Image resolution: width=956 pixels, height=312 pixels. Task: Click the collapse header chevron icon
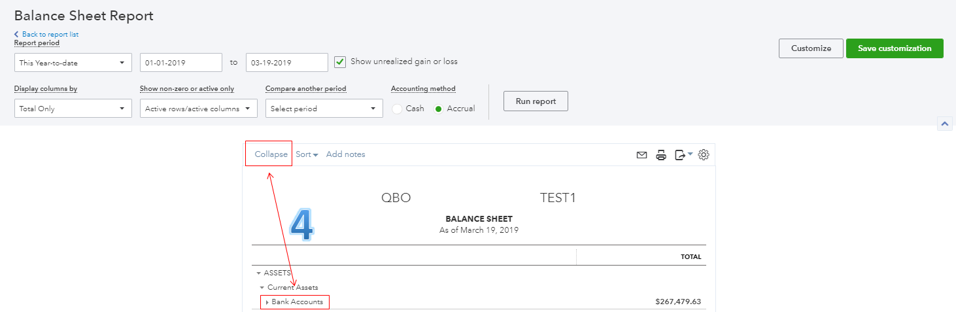(x=945, y=123)
